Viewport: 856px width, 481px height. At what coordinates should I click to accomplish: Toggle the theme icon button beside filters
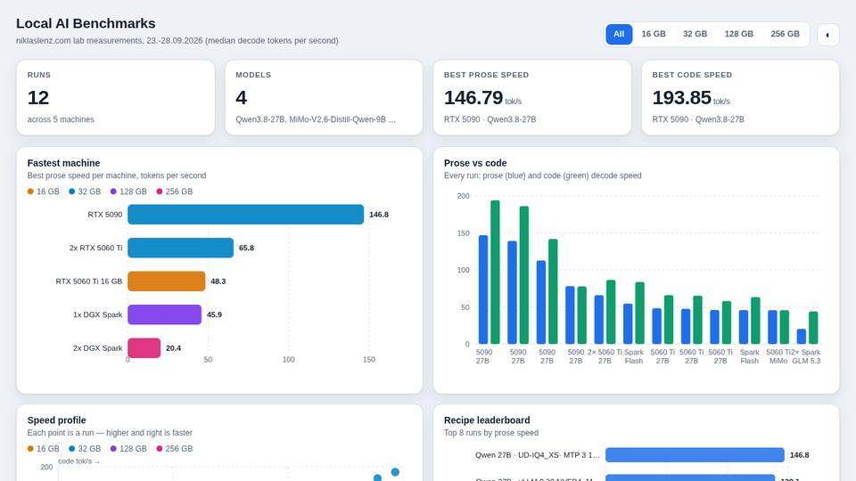(827, 35)
